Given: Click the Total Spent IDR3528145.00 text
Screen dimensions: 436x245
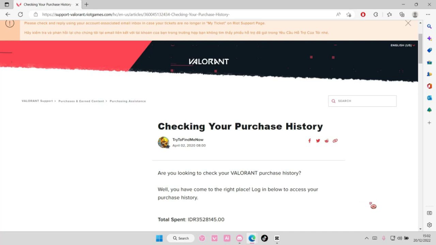Looking at the screenshot, I should [191, 219].
